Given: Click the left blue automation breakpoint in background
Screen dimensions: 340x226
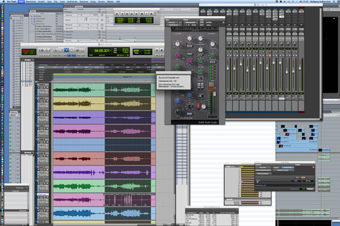Looking at the screenshot, I should [120, 38].
